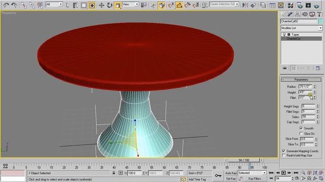Open Configure Modifier Sets

click(318, 68)
